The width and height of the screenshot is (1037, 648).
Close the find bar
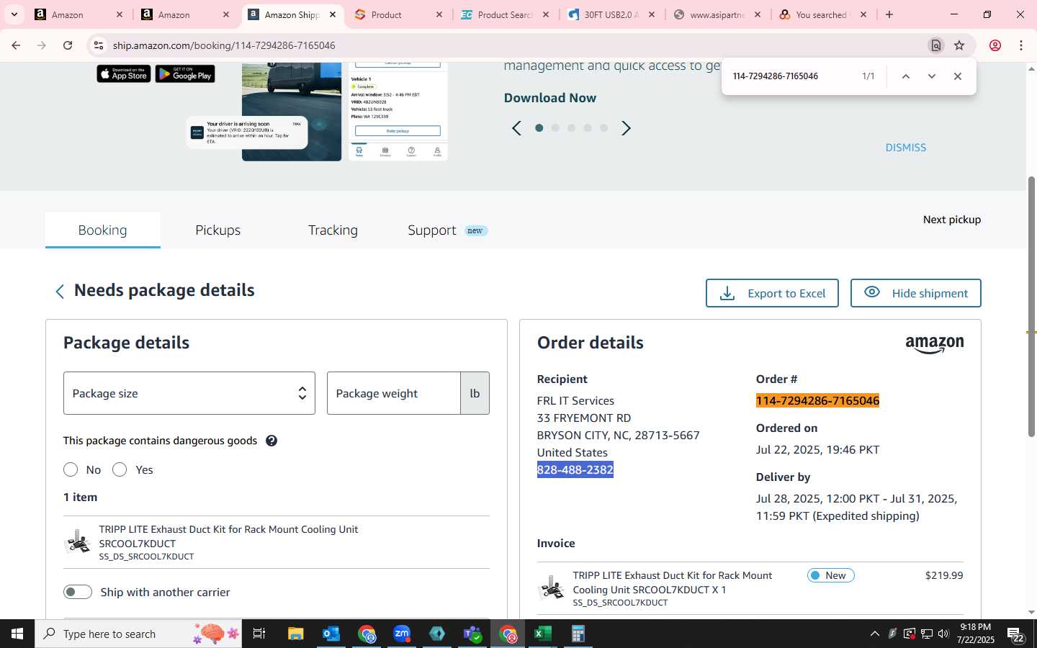(x=958, y=76)
